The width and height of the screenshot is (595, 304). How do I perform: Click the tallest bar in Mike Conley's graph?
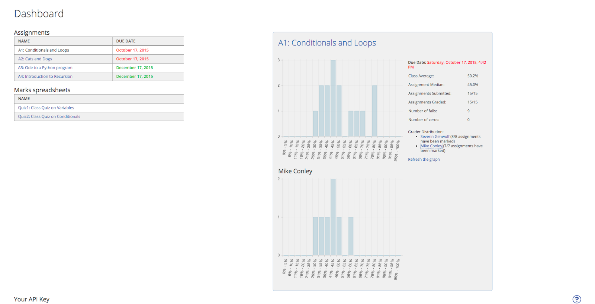333,217
